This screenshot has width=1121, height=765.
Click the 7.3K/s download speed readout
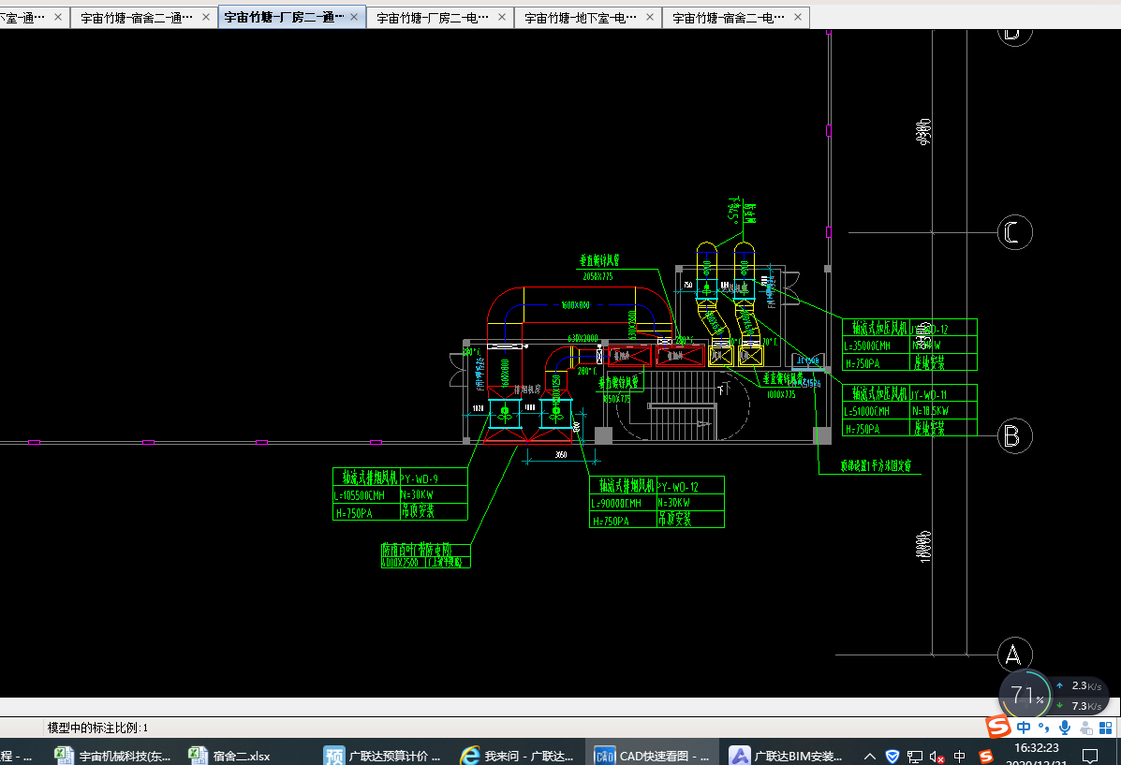(1086, 706)
